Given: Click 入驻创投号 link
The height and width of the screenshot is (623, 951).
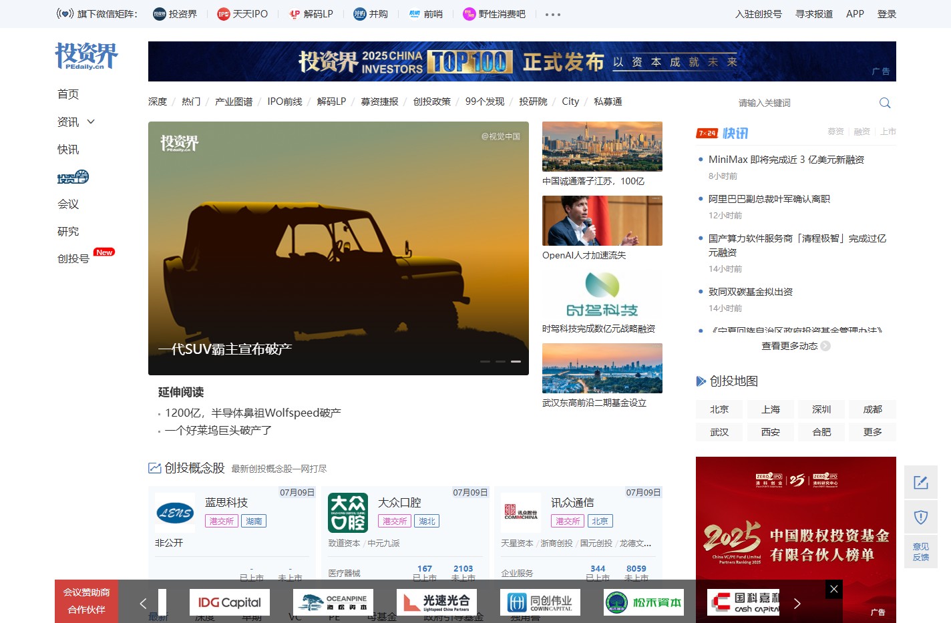Looking at the screenshot, I should pyautogui.click(x=759, y=14).
